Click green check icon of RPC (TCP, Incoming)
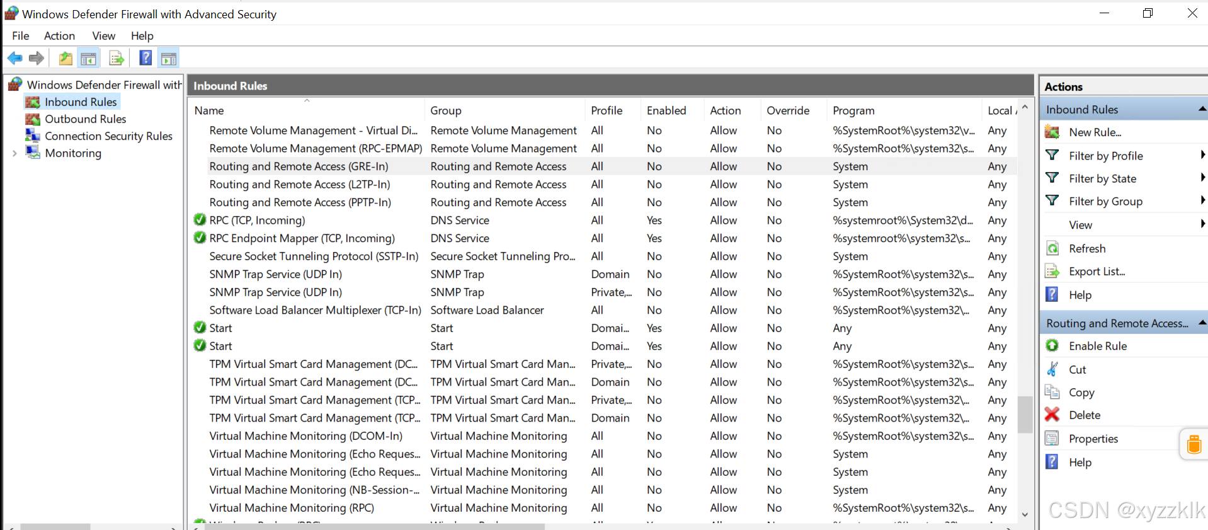 click(x=200, y=220)
